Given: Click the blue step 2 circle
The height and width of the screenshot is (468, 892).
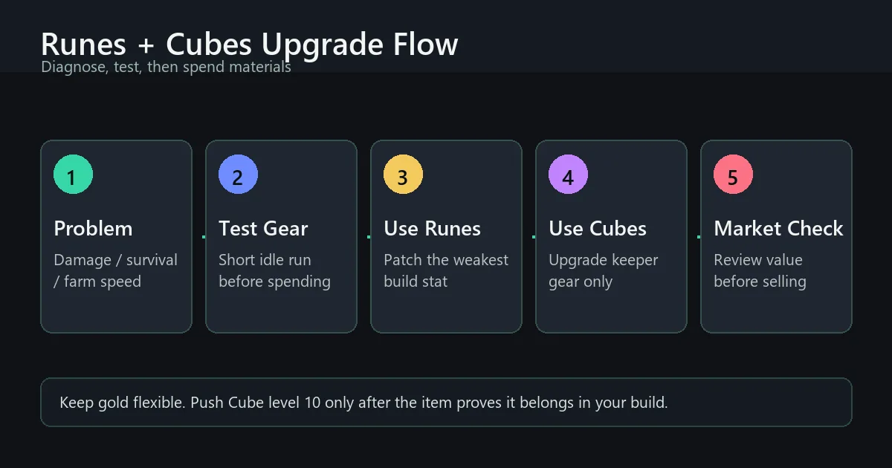Looking at the screenshot, I should click(x=238, y=176).
